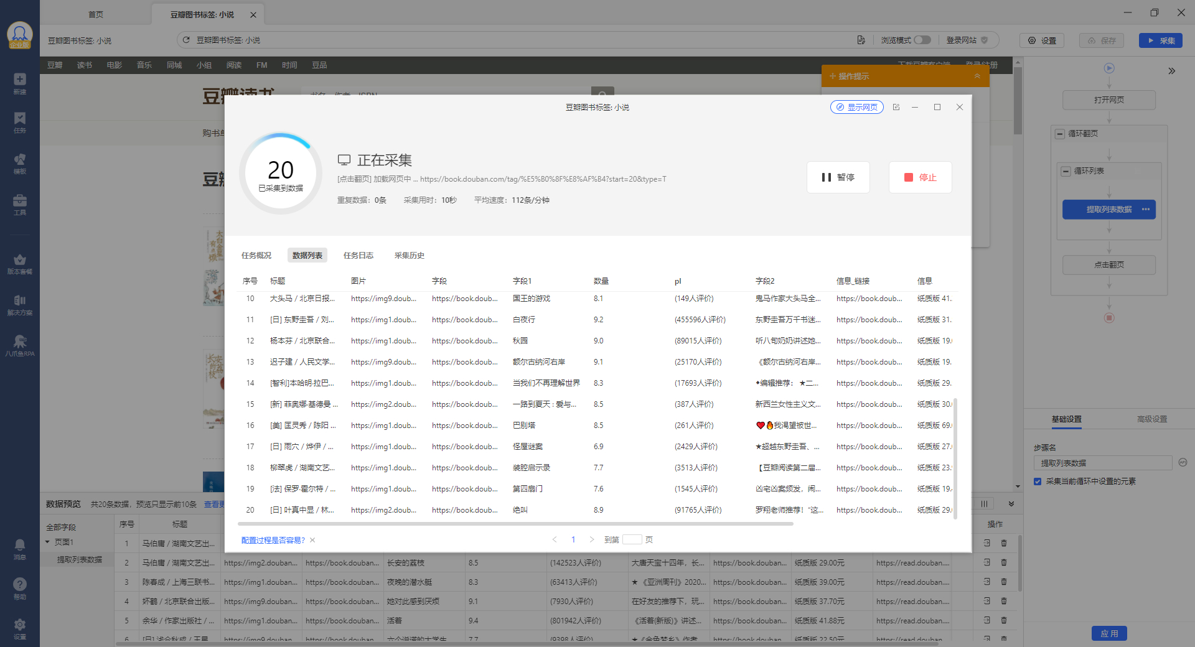Image resolution: width=1195 pixels, height=647 pixels.
Task: Click the reload icon in the address bar
Action: pos(186,40)
